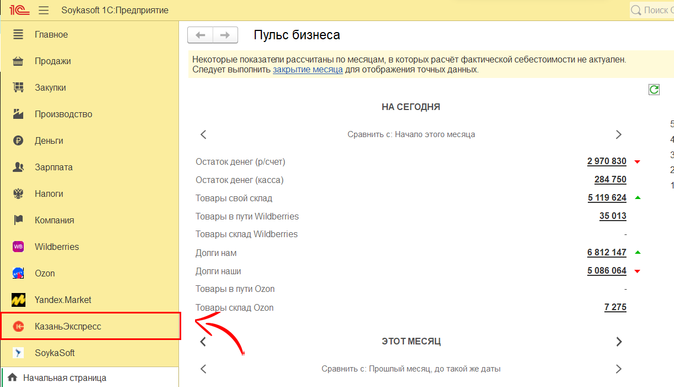Follow the закрытие месяца link
The image size is (674, 387).
coord(308,70)
